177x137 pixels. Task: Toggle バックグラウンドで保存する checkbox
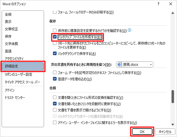(x=55, y=53)
